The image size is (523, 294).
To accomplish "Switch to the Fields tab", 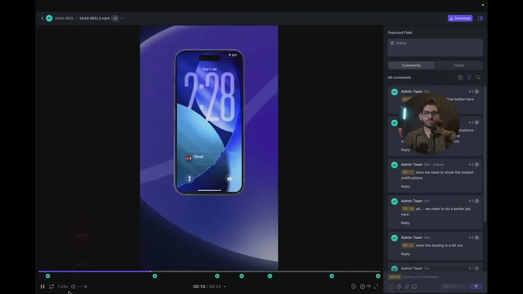I will click(459, 65).
